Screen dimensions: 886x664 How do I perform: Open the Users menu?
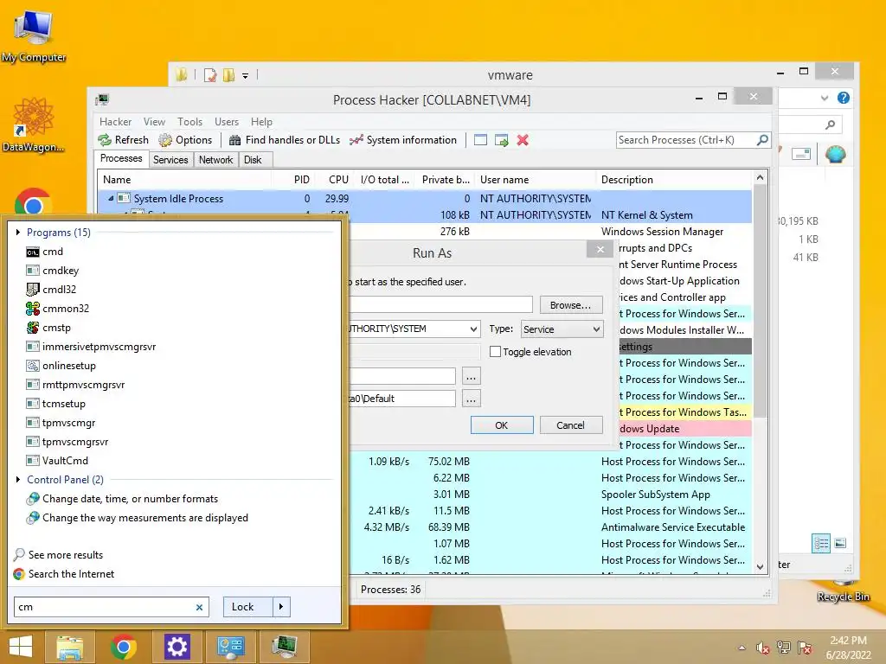tap(227, 122)
